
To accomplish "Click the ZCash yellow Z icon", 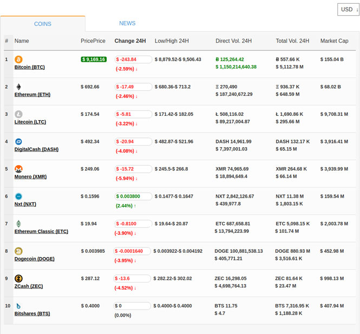I will tap(18, 278).
